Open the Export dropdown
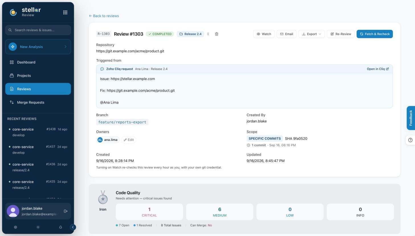This screenshot has height=236, width=415. point(312,34)
